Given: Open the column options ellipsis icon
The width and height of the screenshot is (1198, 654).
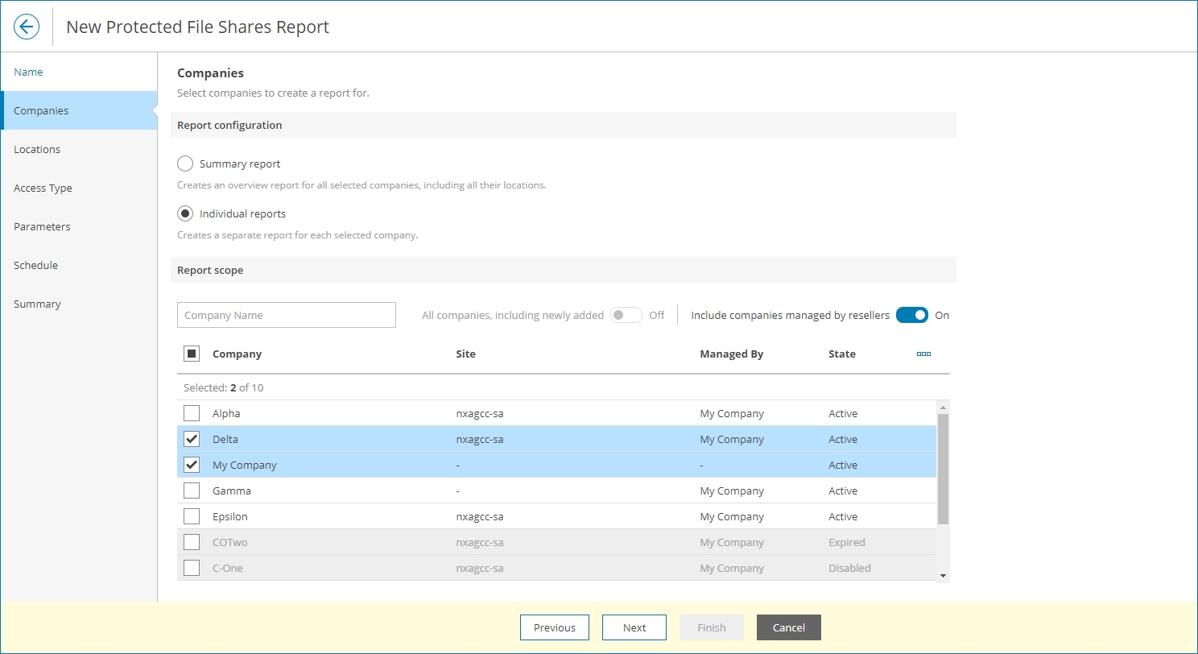Looking at the screenshot, I should pyautogui.click(x=923, y=354).
